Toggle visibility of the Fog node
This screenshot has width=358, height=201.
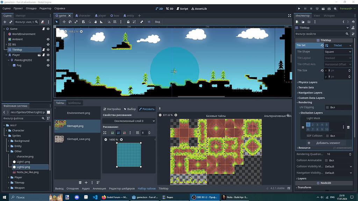tap(47, 65)
